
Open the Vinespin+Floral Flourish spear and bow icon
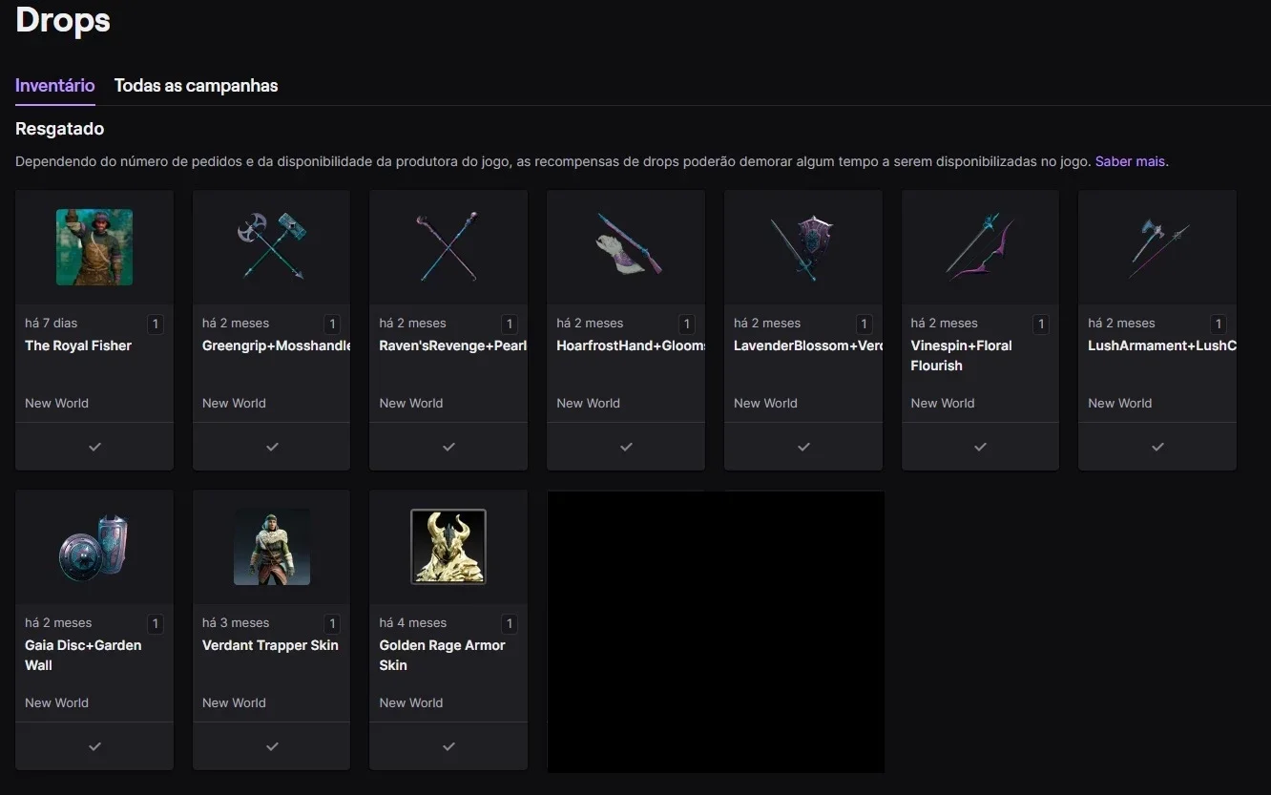pyautogui.click(x=980, y=247)
